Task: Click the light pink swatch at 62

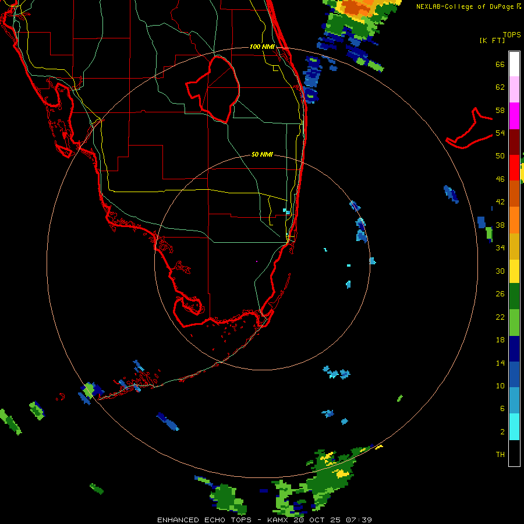Action: 514,89
